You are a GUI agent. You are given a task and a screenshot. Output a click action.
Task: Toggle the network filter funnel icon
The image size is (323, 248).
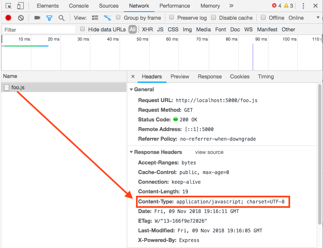pos(49,18)
